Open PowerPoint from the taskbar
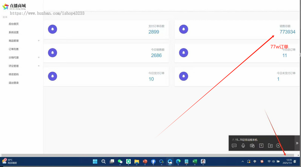Viewport: 301px width, 167px height. point(145,161)
